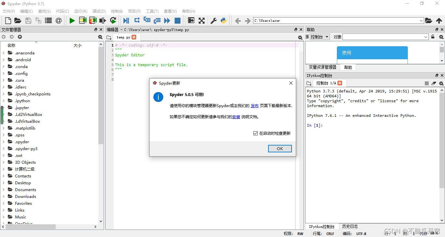Clear console with the eraser icon

click(x=434, y=83)
